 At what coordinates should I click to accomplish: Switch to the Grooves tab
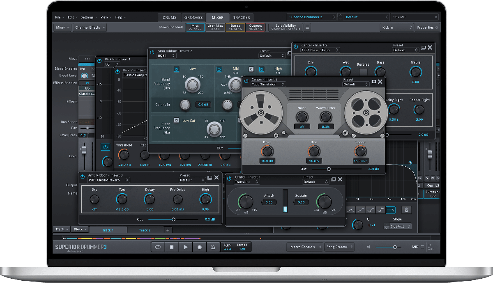(193, 18)
